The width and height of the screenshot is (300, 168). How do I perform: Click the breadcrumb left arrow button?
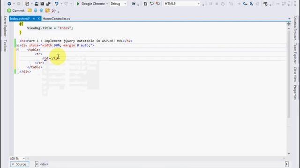tap(37, 164)
